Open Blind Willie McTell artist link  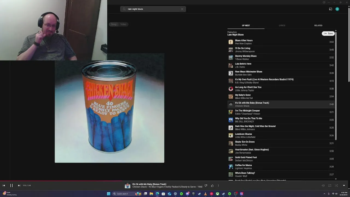[244, 98]
